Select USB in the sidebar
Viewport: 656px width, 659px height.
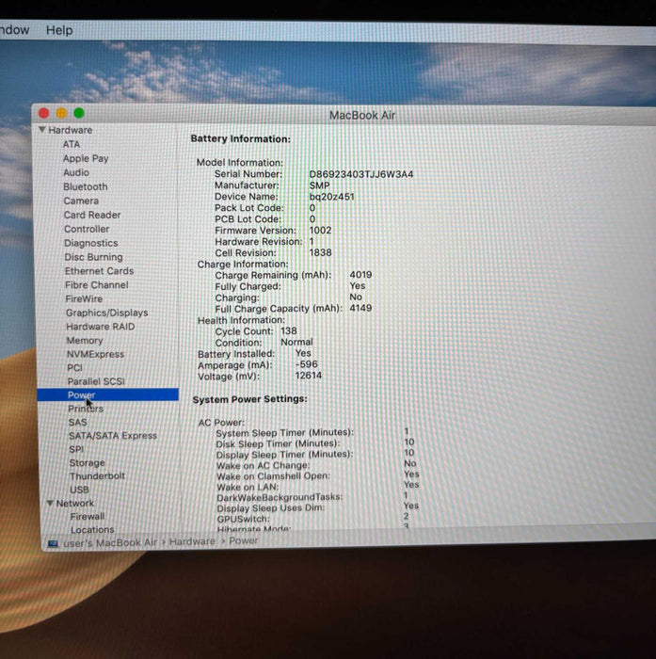(79, 490)
